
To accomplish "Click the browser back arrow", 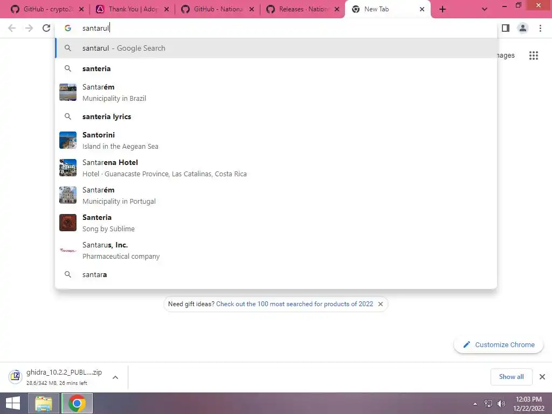I will pyautogui.click(x=12, y=28).
